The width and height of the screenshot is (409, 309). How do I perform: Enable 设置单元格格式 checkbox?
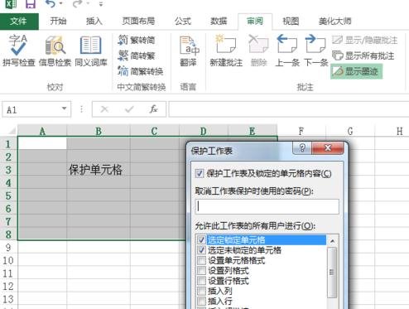(x=201, y=260)
